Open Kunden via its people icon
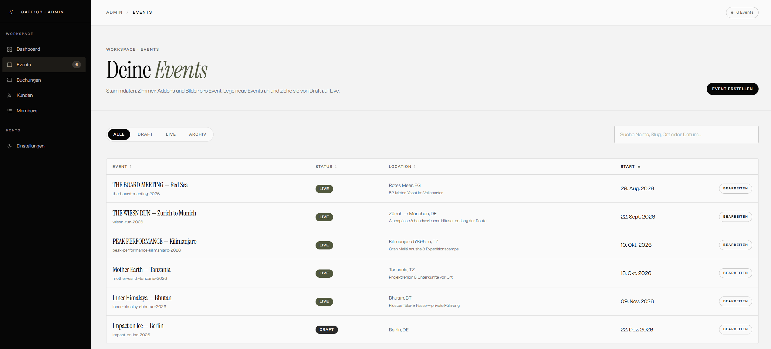The width and height of the screenshot is (771, 349). (x=10, y=95)
